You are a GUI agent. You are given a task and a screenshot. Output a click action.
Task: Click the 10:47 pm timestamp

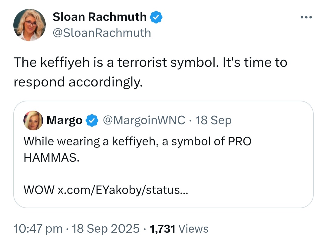click(x=38, y=228)
